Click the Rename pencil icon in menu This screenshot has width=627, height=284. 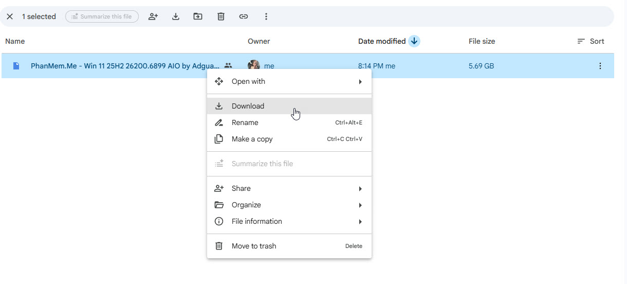pos(219,122)
